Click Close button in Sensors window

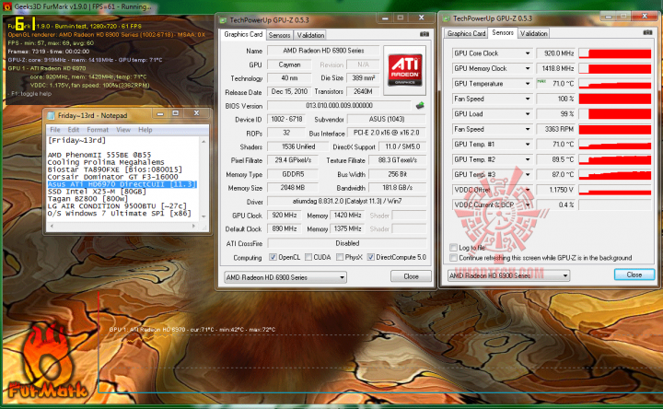click(634, 275)
